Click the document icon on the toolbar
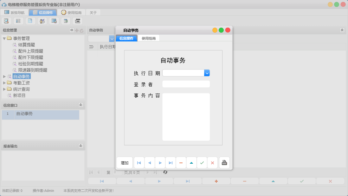 click(x=30, y=21)
